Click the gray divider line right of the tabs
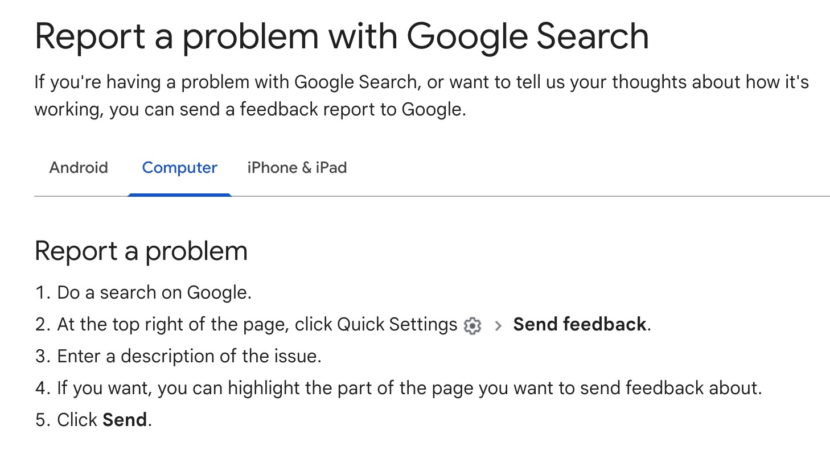Viewport: 830px width, 463px height. pos(529,196)
